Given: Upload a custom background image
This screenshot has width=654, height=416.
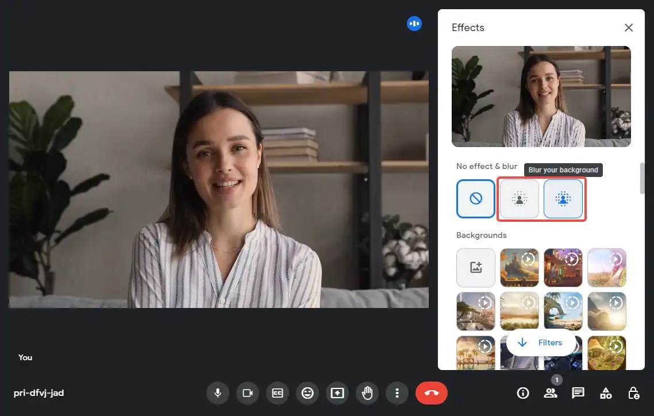Looking at the screenshot, I should [475, 267].
